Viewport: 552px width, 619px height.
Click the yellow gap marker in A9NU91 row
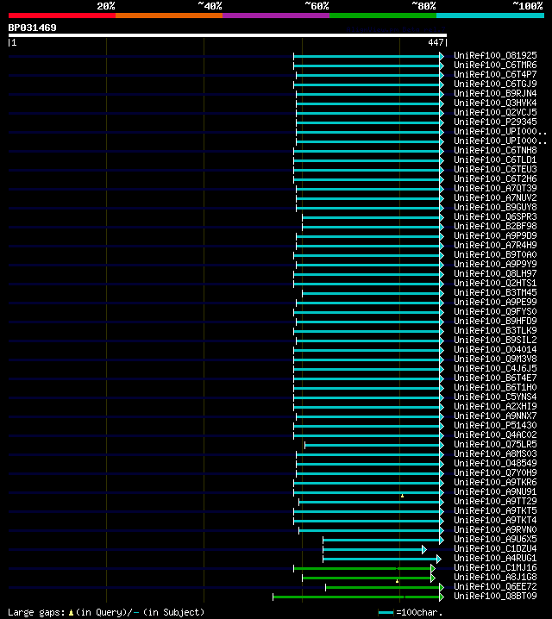click(402, 496)
